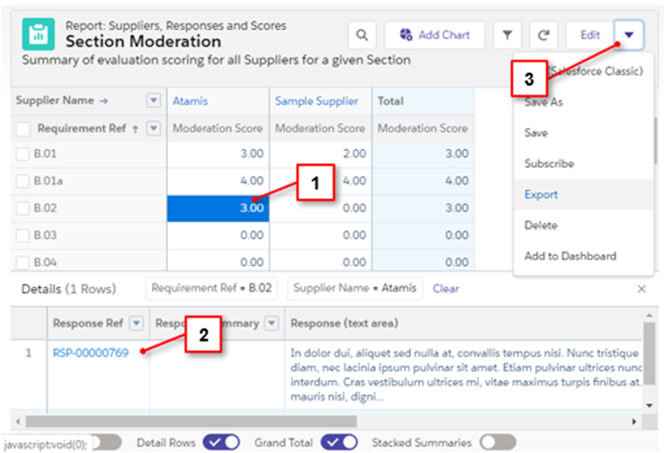
Task: Click the Requirement Ref sort arrow
Action: pyautogui.click(x=135, y=129)
